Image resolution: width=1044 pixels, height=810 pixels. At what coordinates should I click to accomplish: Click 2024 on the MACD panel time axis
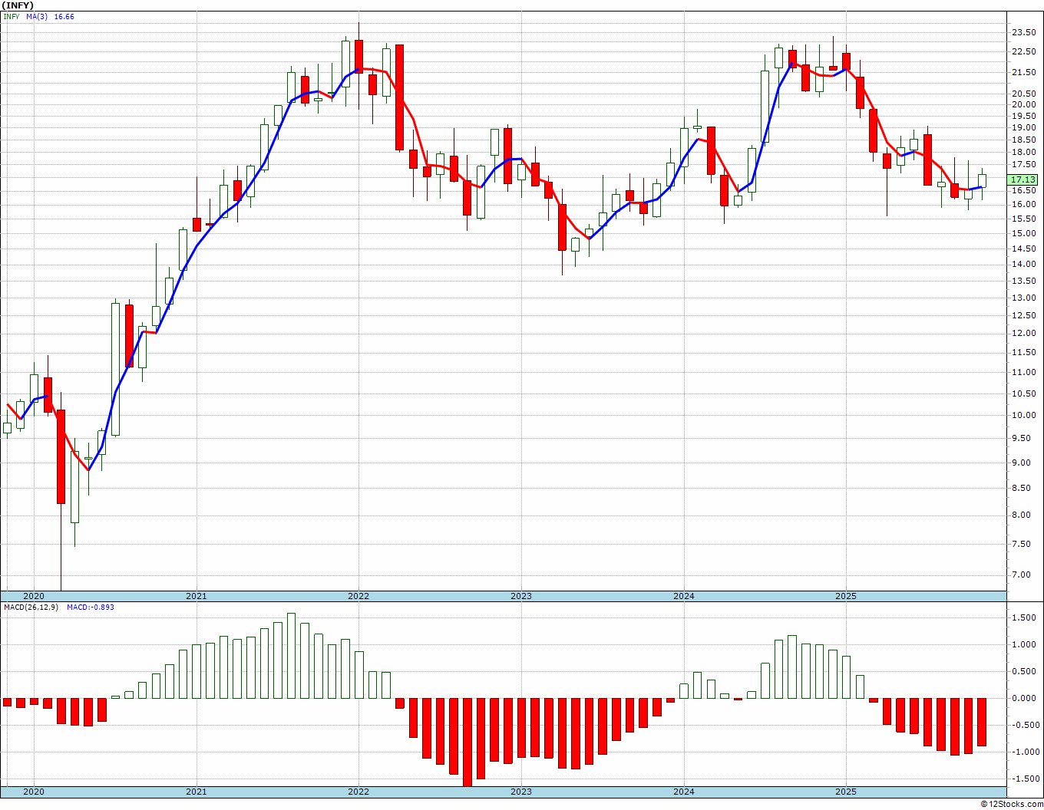pyautogui.click(x=684, y=792)
